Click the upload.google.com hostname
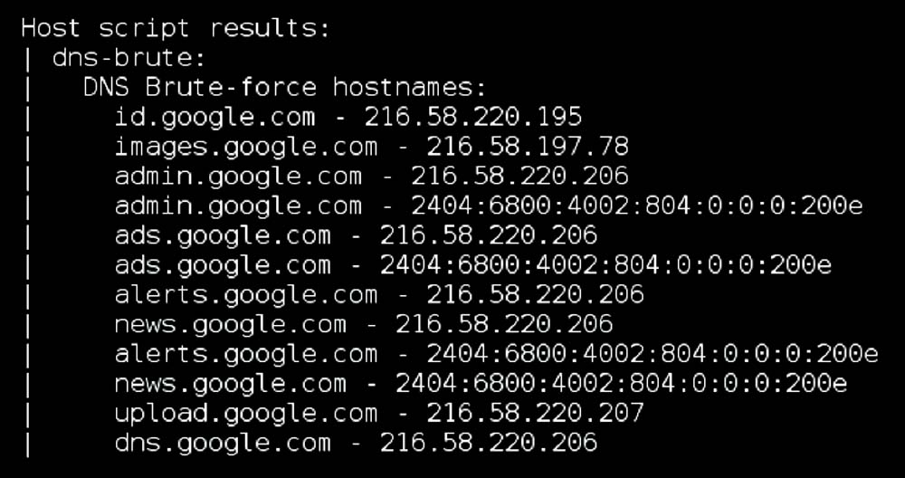The image size is (905, 478). coord(246,413)
